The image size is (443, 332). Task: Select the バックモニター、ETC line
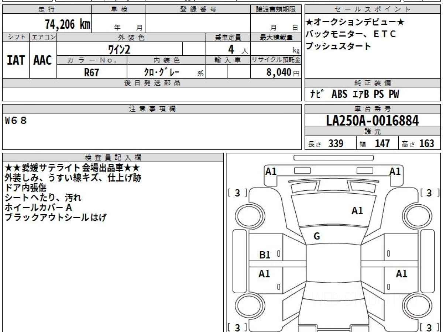click(x=351, y=34)
